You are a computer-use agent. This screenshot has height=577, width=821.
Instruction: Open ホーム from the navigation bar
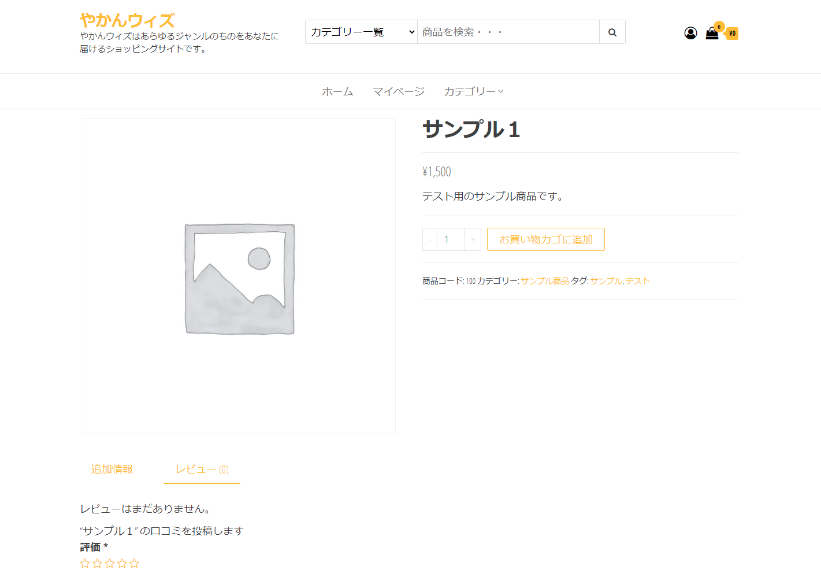click(x=337, y=91)
